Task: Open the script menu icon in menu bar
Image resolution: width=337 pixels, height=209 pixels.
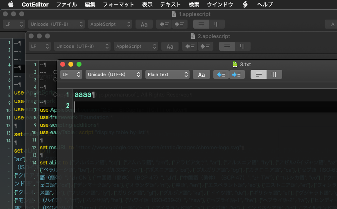Action: click(245, 4)
